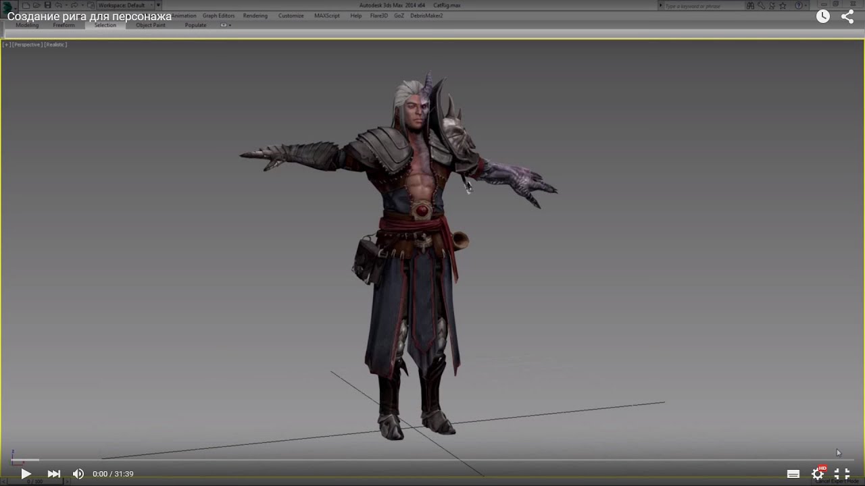Open the Flare3D menu
Screen dimensions: 865x486
(x=379, y=16)
